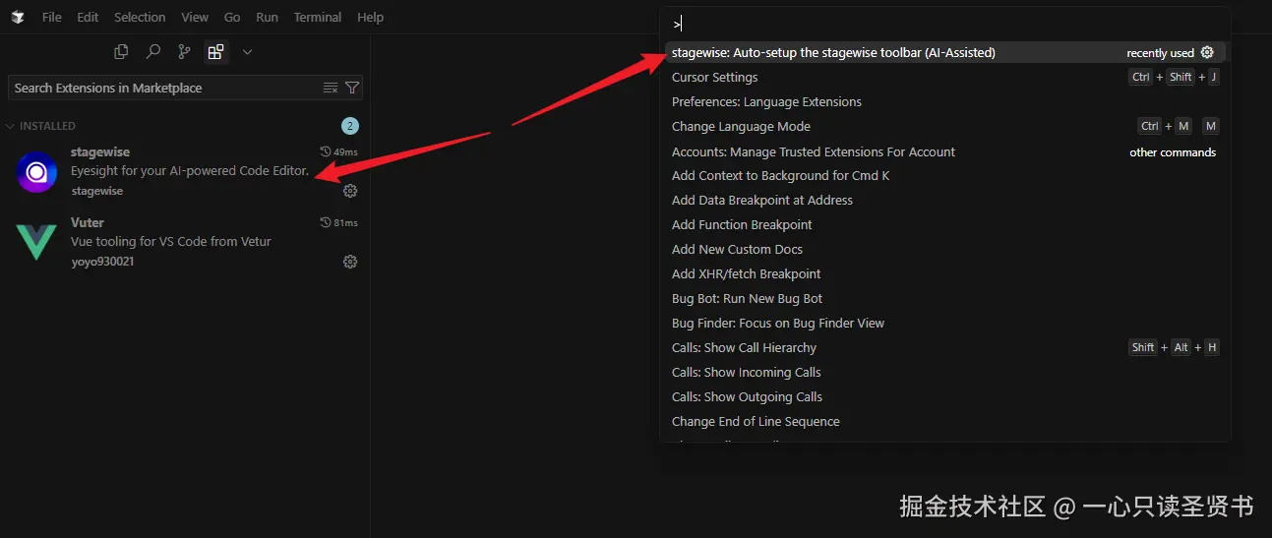This screenshot has width=1272, height=538.
Task: Select Calls: Show Call Hierarchy command
Action: 944,347
